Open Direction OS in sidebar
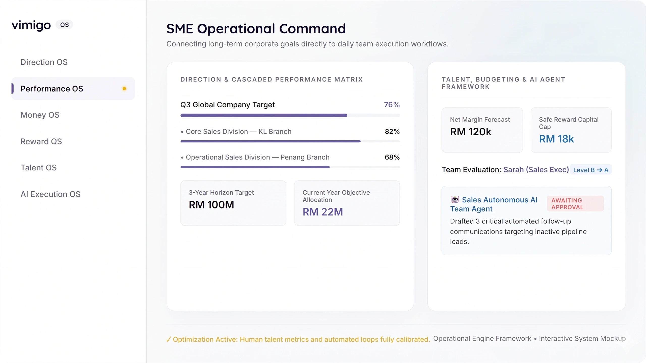Image resolution: width=646 pixels, height=363 pixels. [x=44, y=62]
